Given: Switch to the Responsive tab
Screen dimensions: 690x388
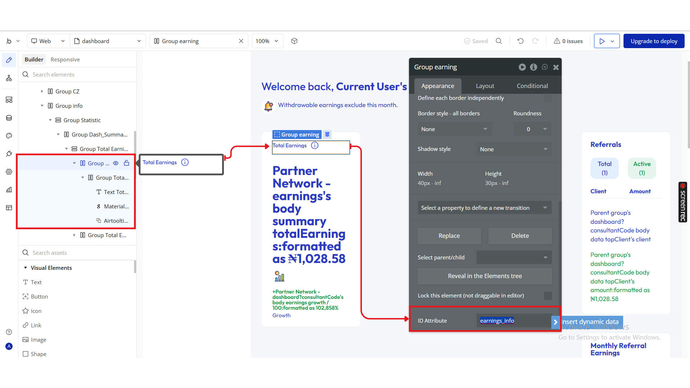Looking at the screenshot, I should (65, 59).
